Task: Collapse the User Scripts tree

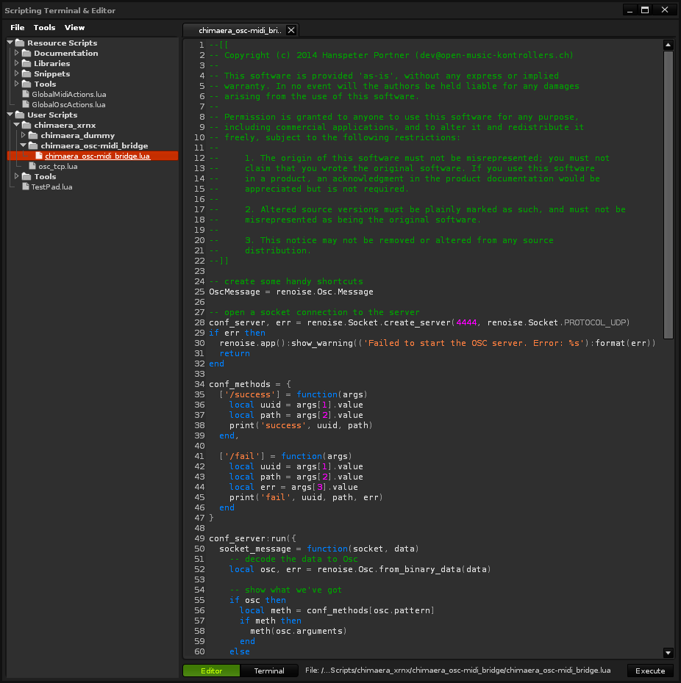Action: click(x=9, y=115)
